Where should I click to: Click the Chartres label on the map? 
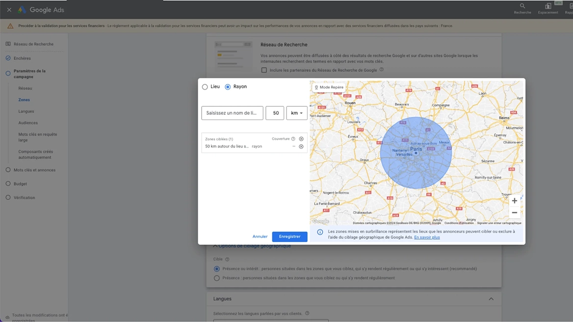pyautogui.click(x=370, y=183)
